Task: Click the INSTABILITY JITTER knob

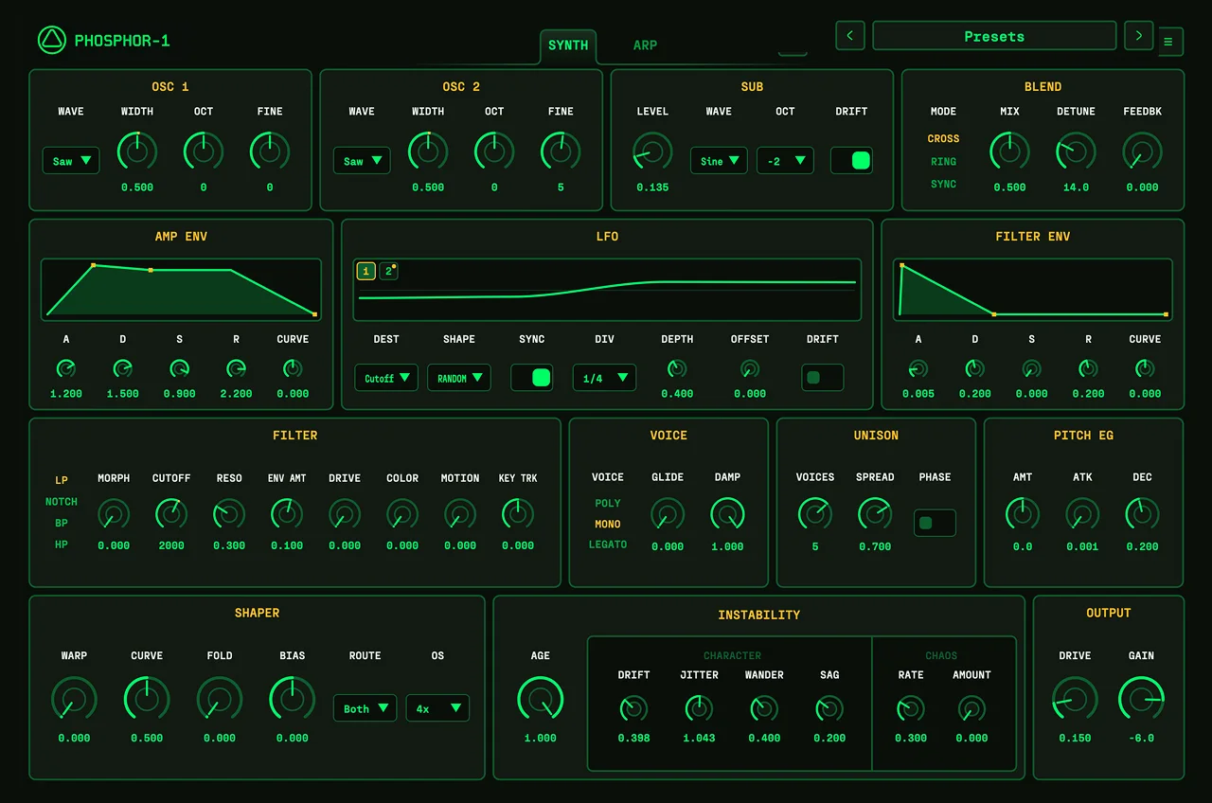Action: click(x=699, y=708)
